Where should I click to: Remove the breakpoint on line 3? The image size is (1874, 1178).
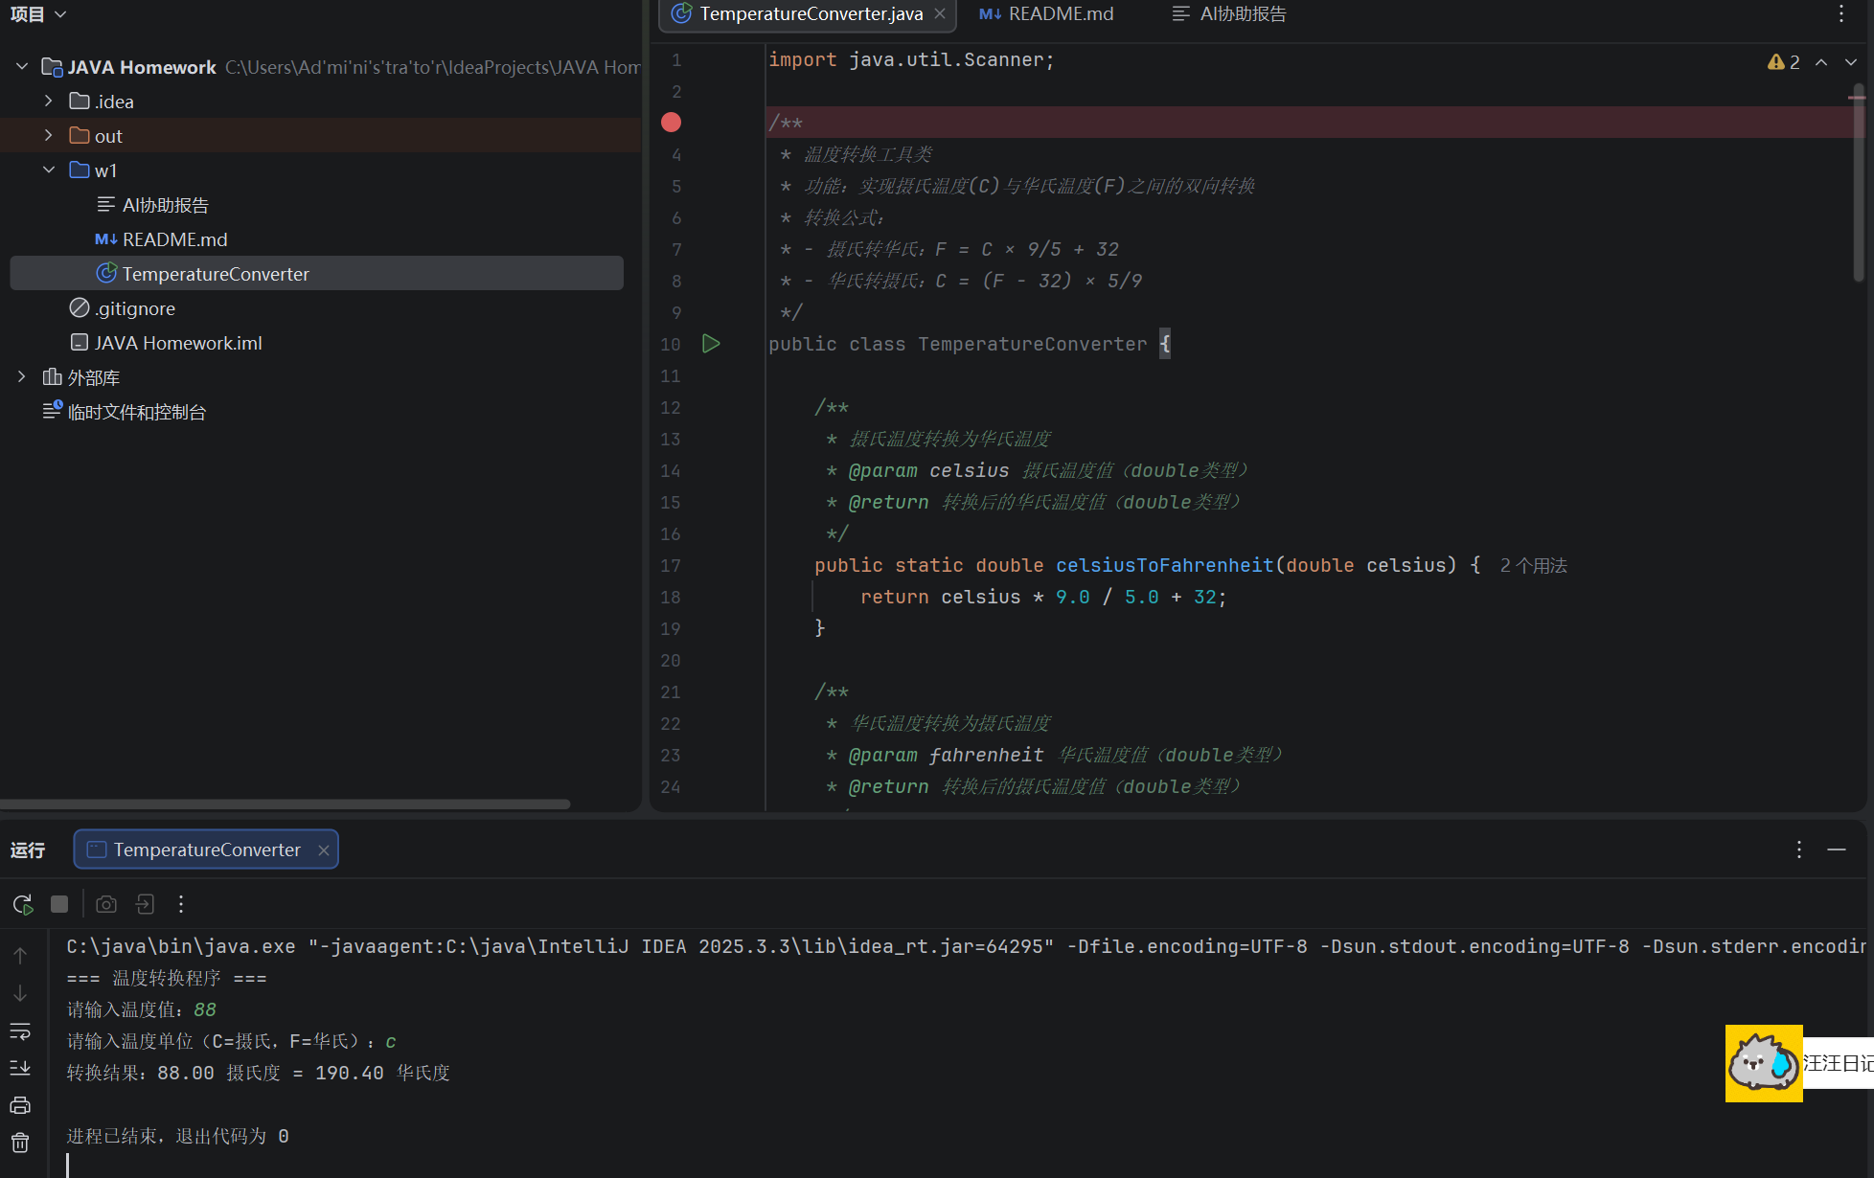tap(671, 123)
